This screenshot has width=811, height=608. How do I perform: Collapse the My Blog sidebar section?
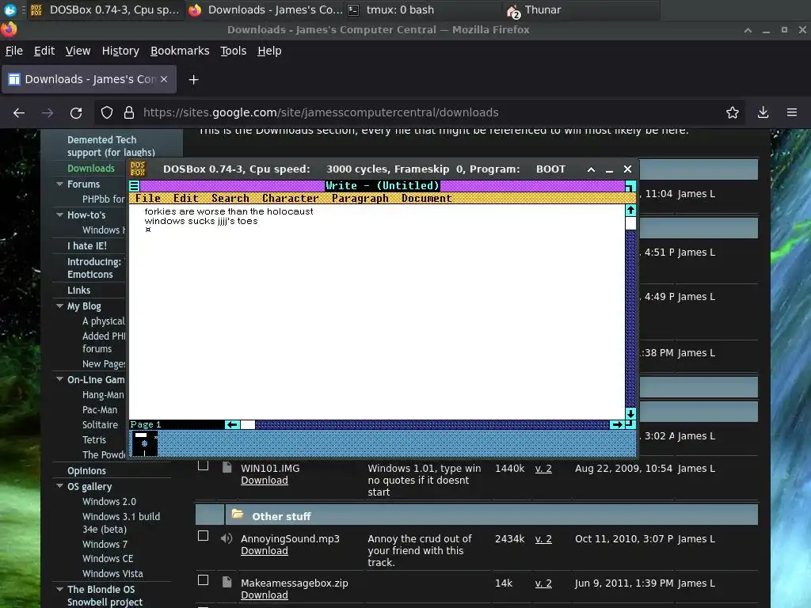pyautogui.click(x=60, y=306)
